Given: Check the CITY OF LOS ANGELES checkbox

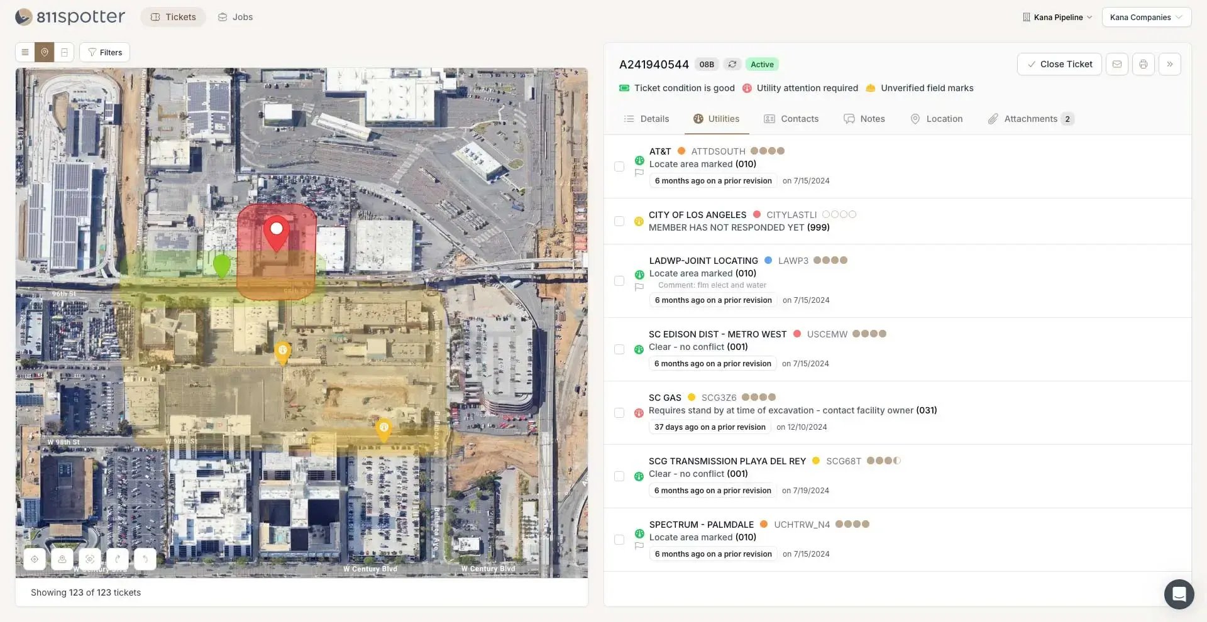Looking at the screenshot, I should pyautogui.click(x=619, y=221).
